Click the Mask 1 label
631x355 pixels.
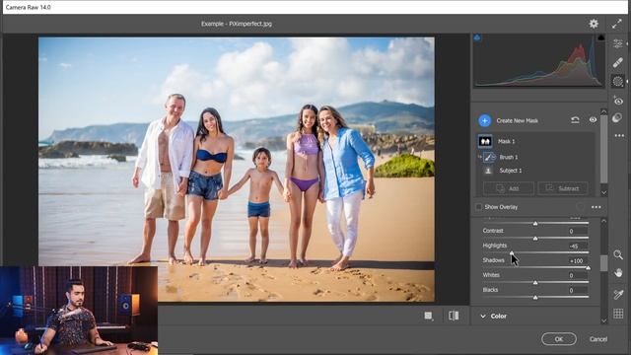point(506,141)
